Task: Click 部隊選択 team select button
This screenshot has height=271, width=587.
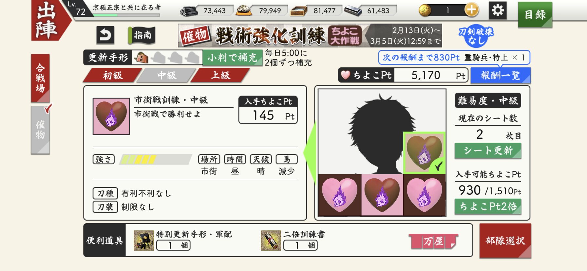Action: coord(505,241)
